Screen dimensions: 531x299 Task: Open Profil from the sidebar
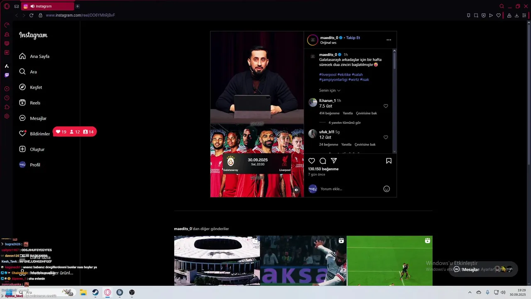(30, 165)
